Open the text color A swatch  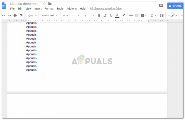pos(117,15)
